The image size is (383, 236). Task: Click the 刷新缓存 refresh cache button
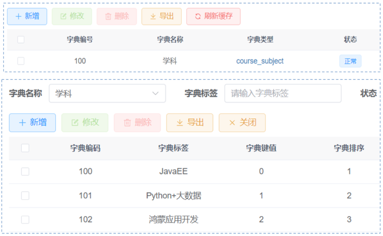point(213,16)
